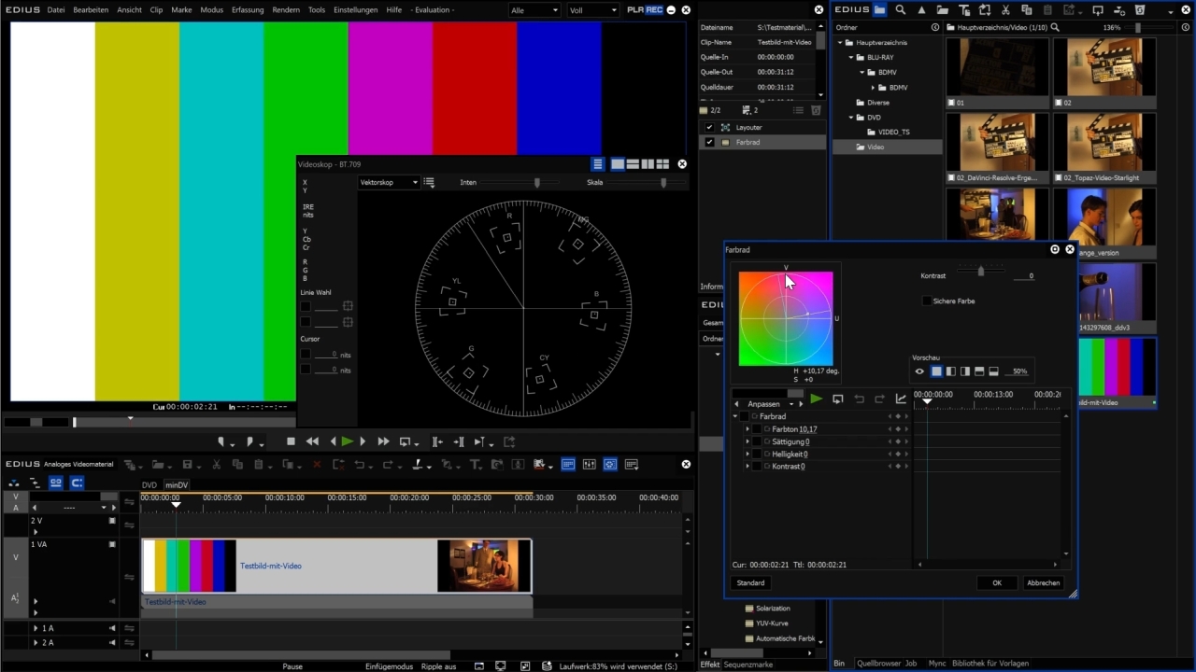The width and height of the screenshot is (1196, 672).
Task: Click OK in the Farbrad dialog
Action: pos(997,583)
